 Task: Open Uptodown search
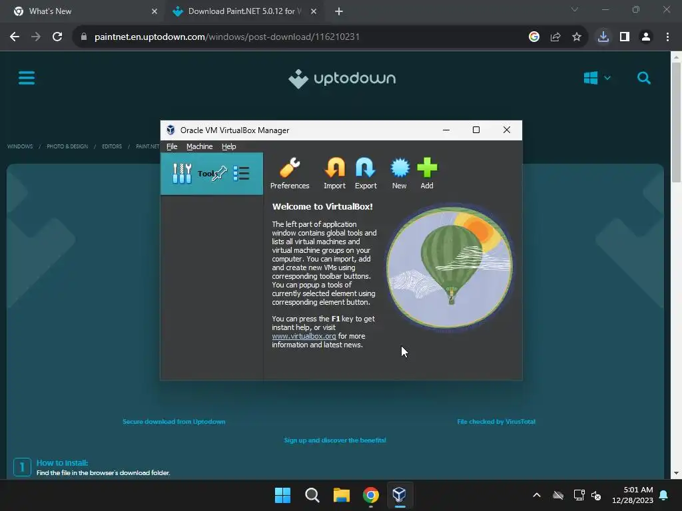(644, 79)
